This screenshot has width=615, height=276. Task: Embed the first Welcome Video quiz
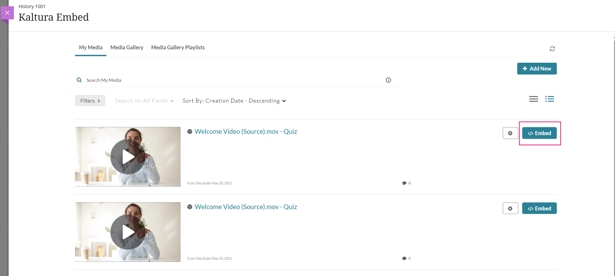tap(539, 133)
